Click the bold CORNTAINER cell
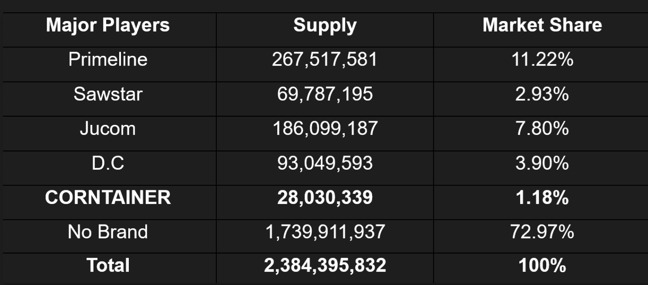This screenshot has width=648, height=285. pos(108,198)
